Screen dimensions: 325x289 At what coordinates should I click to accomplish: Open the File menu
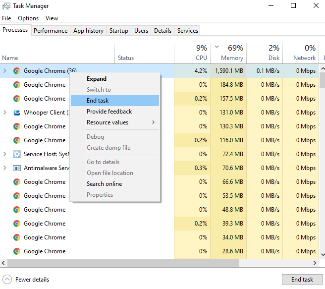pyautogui.click(x=6, y=18)
